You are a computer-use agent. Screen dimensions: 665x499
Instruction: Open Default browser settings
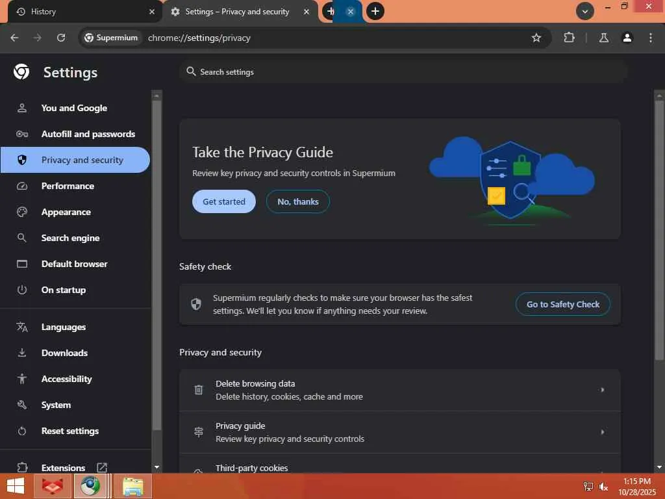74,264
